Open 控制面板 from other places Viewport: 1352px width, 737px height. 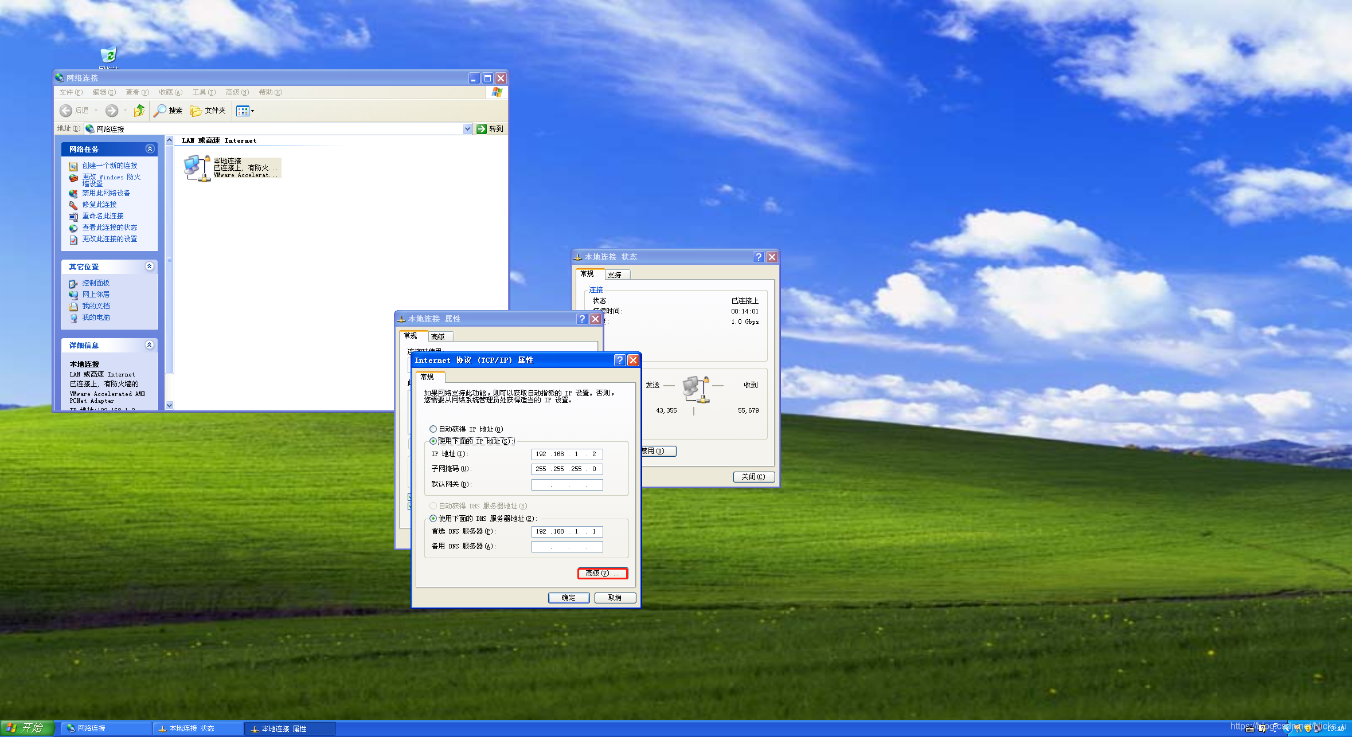(95, 283)
